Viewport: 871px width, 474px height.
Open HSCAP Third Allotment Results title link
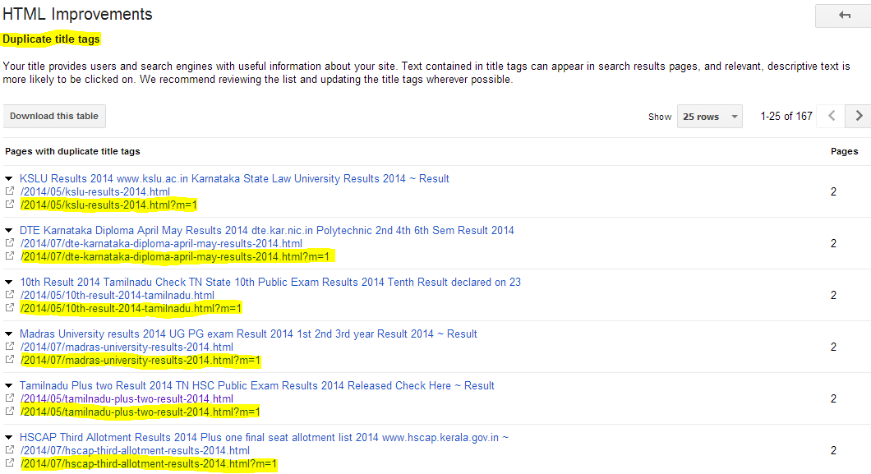click(264, 437)
